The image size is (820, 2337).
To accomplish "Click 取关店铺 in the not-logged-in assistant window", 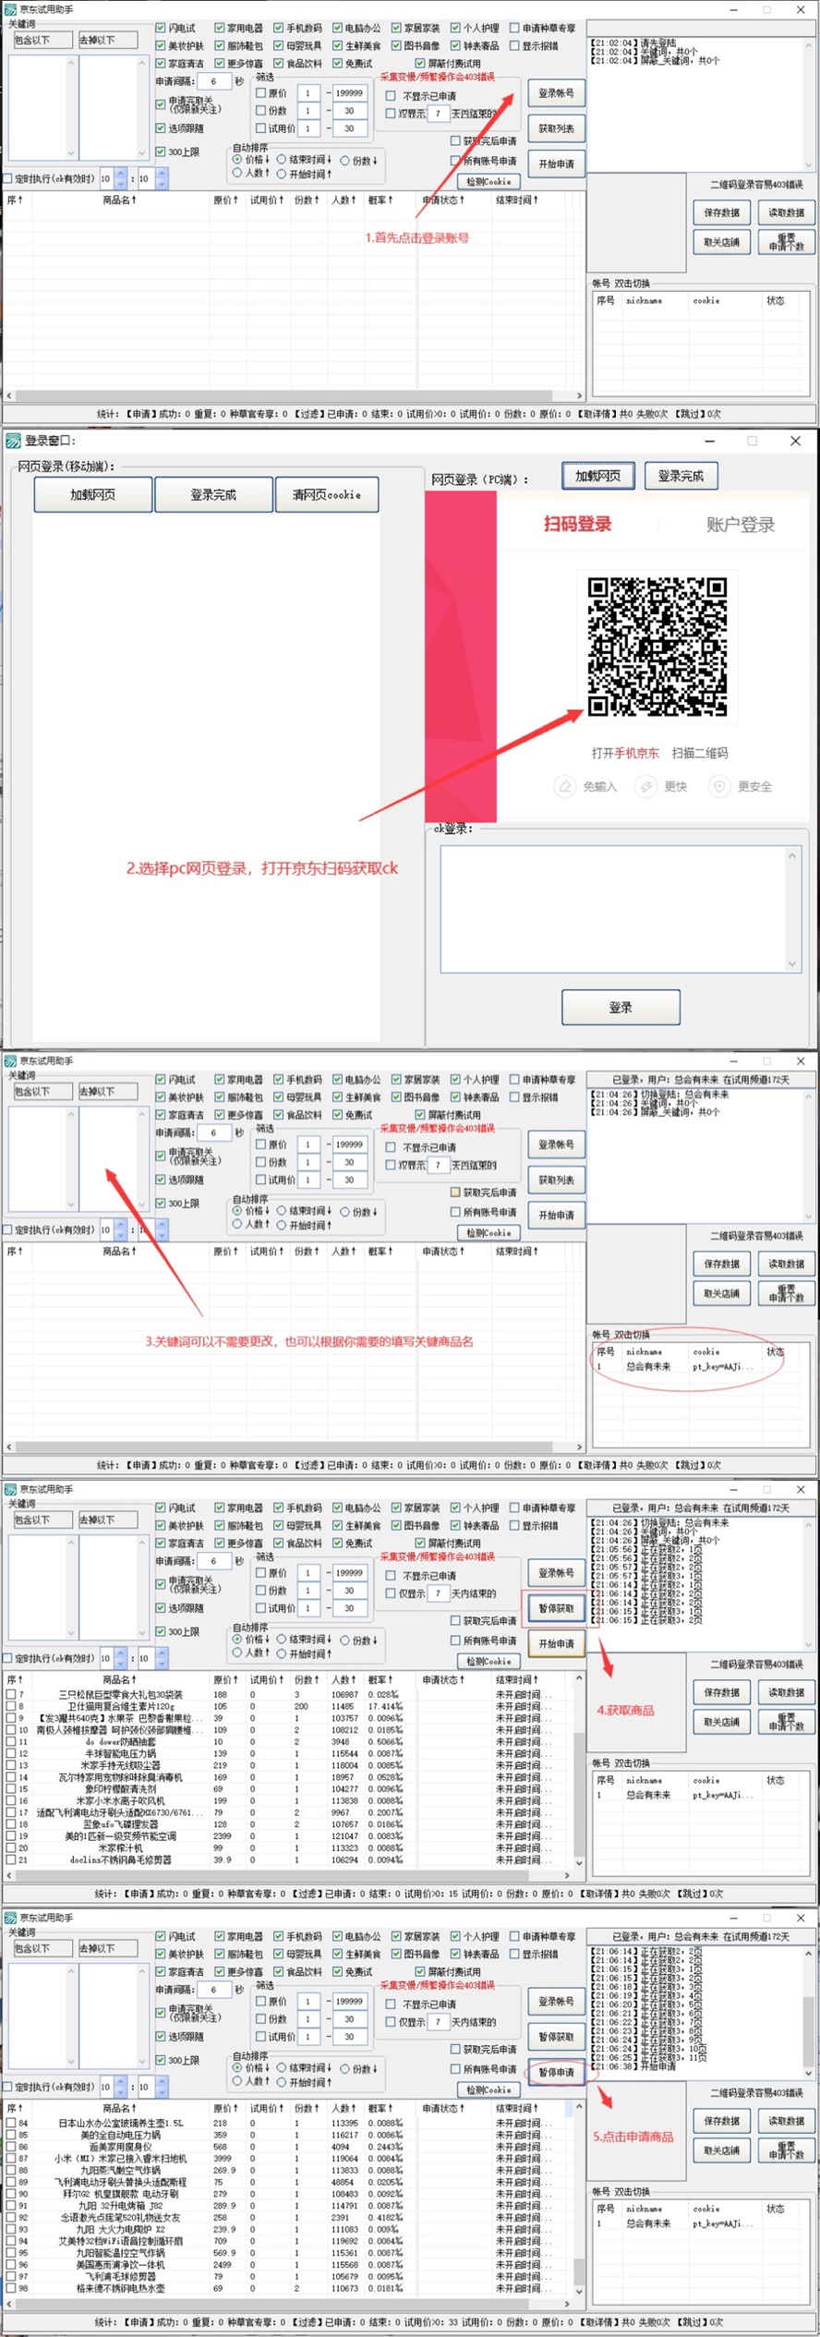I will click(721, 242).
